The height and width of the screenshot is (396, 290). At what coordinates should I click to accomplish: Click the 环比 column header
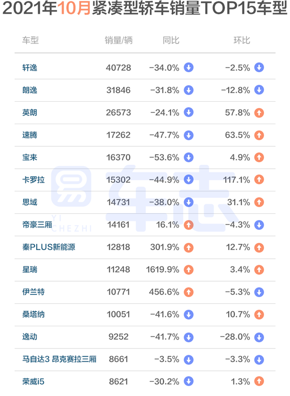coord(242,40)
